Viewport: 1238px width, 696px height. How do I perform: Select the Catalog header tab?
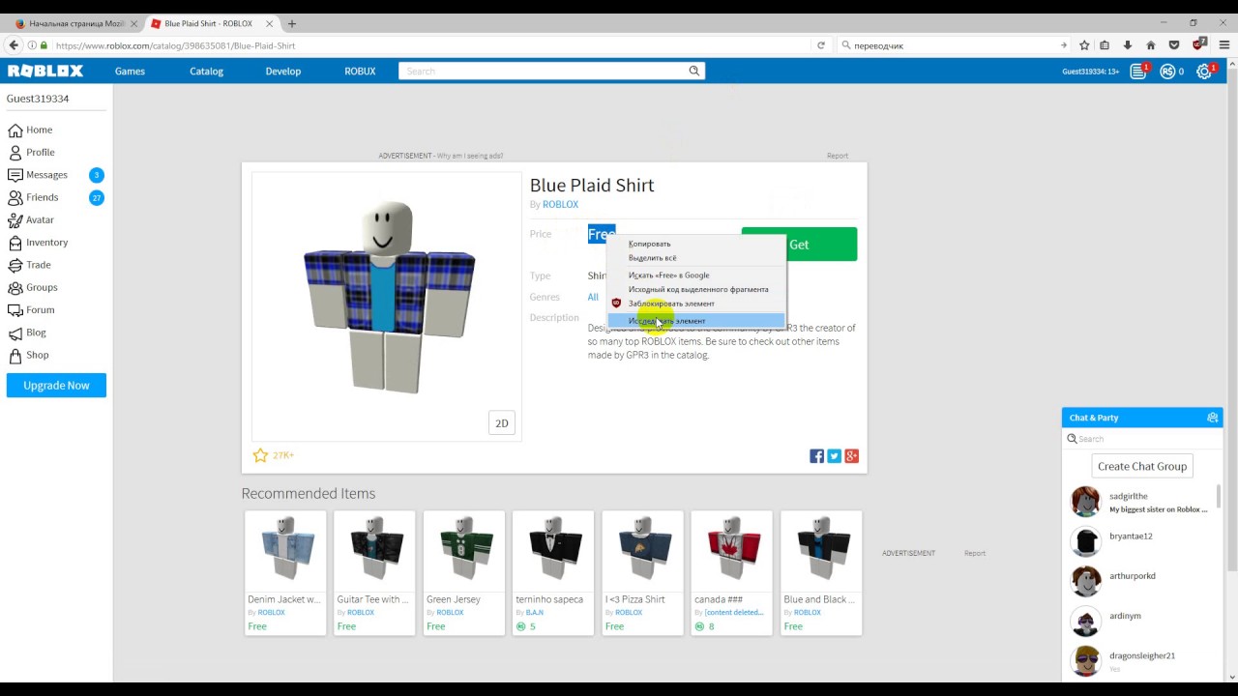pos(206,72)
